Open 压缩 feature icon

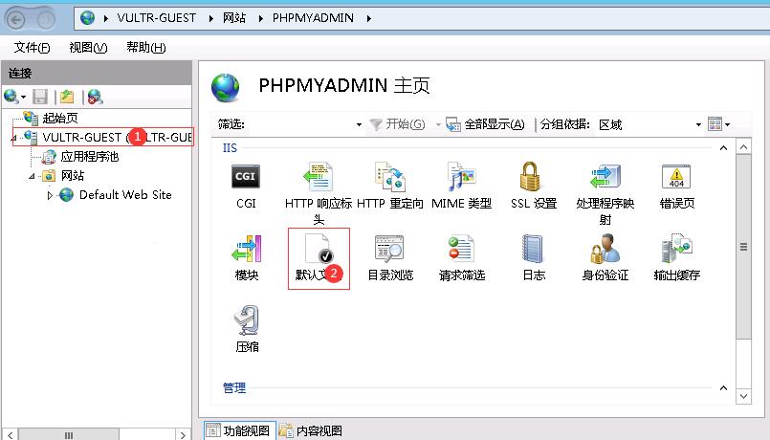247,320
